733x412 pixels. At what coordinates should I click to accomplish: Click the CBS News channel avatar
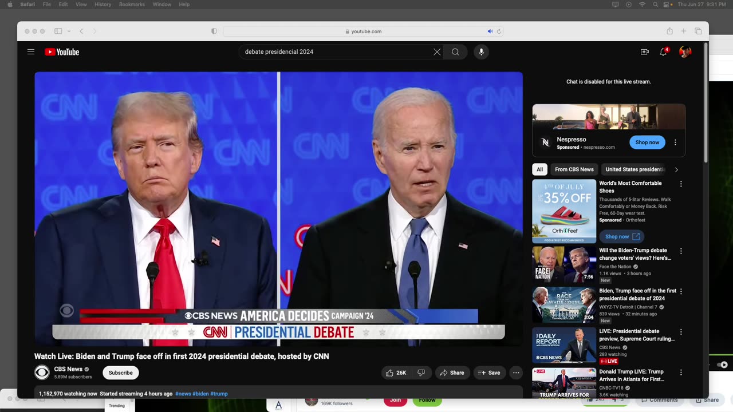[42, 373]
